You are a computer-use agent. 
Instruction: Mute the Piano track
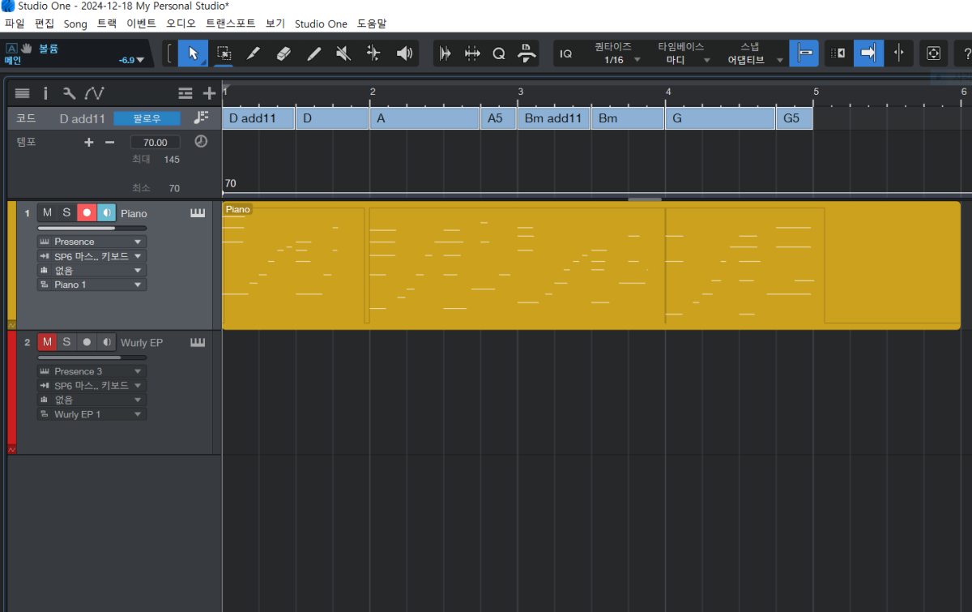[x=47, y=213]
